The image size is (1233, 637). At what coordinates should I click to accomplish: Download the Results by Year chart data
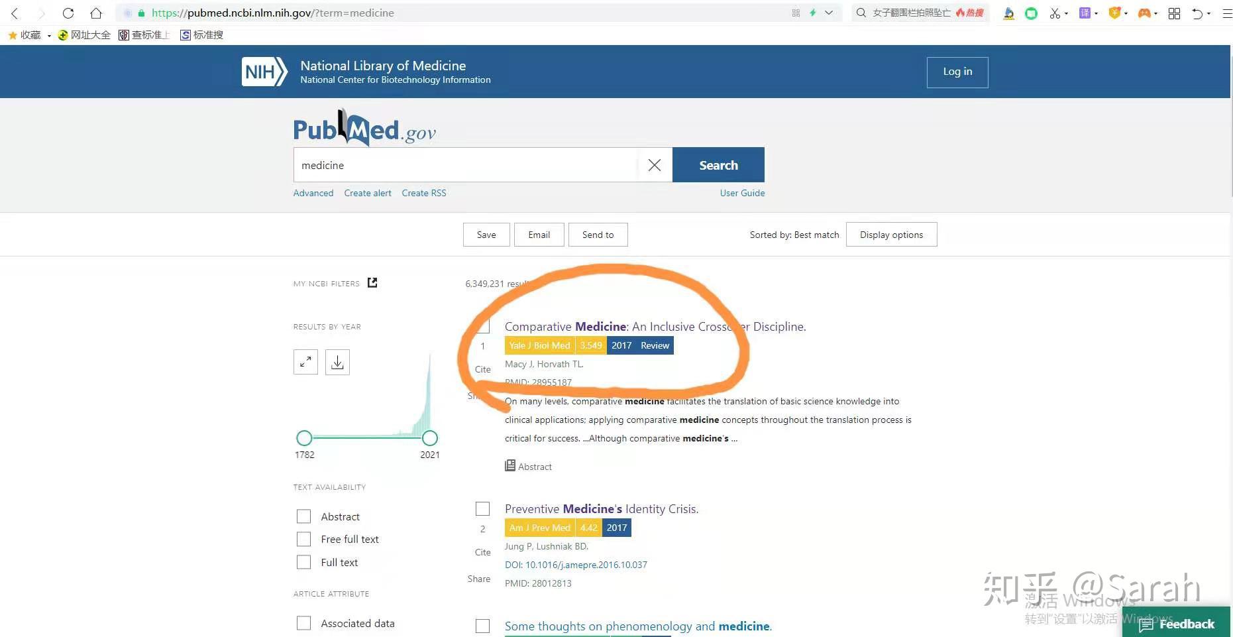[337, 362]
